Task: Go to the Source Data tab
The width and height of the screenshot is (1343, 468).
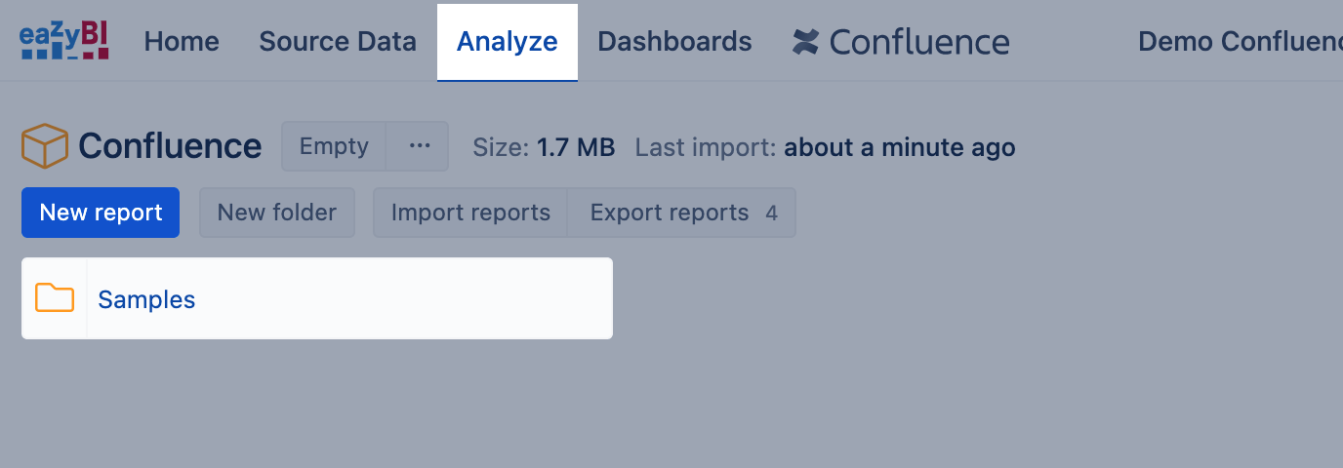Action: click(338, 42)
